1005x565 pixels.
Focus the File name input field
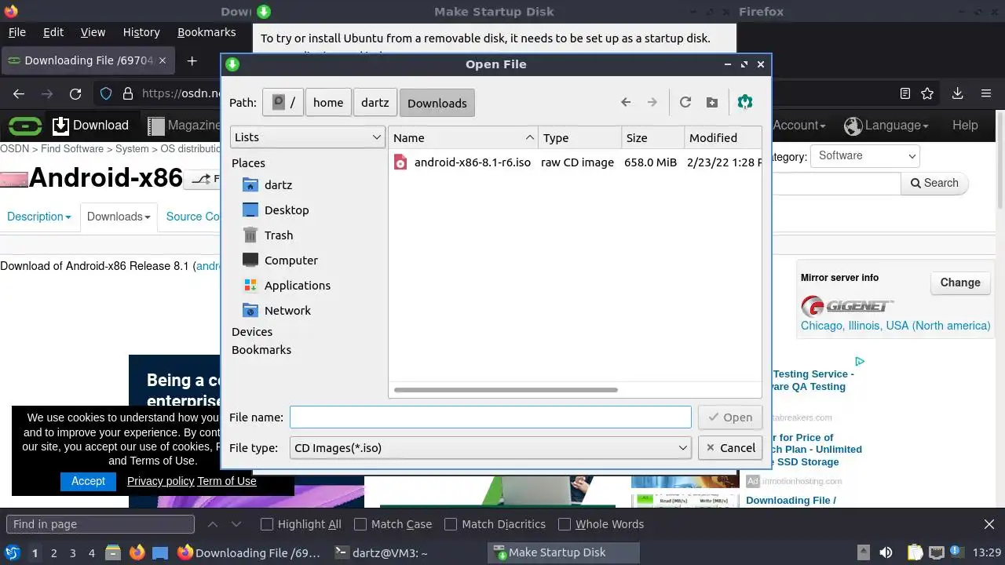click(491, 417)
